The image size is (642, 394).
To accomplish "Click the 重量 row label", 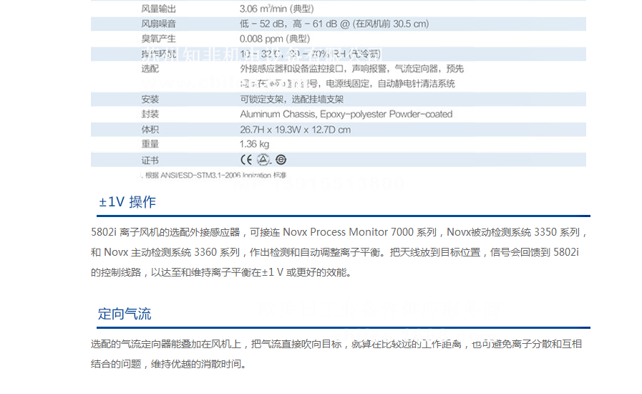I will pyautogui.click(x=150, y=144).
